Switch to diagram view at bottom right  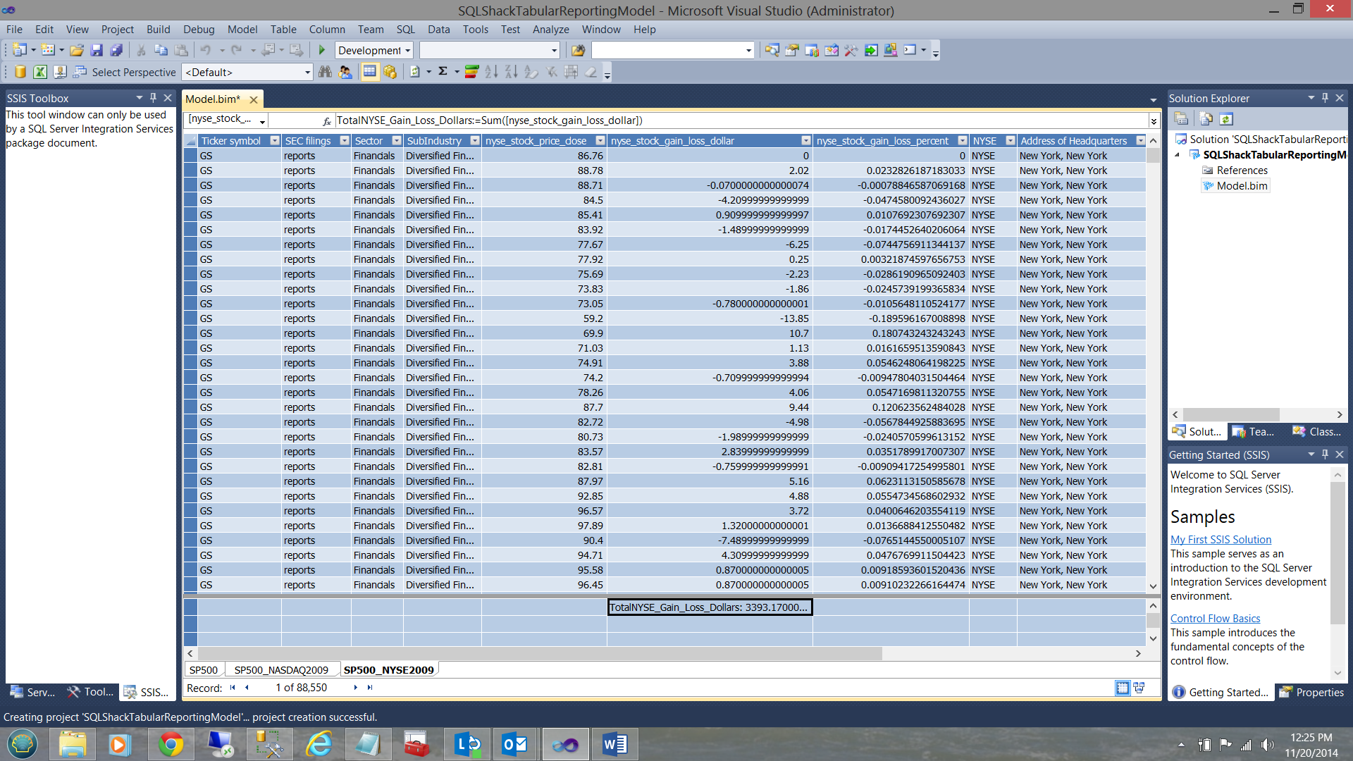1139,688
